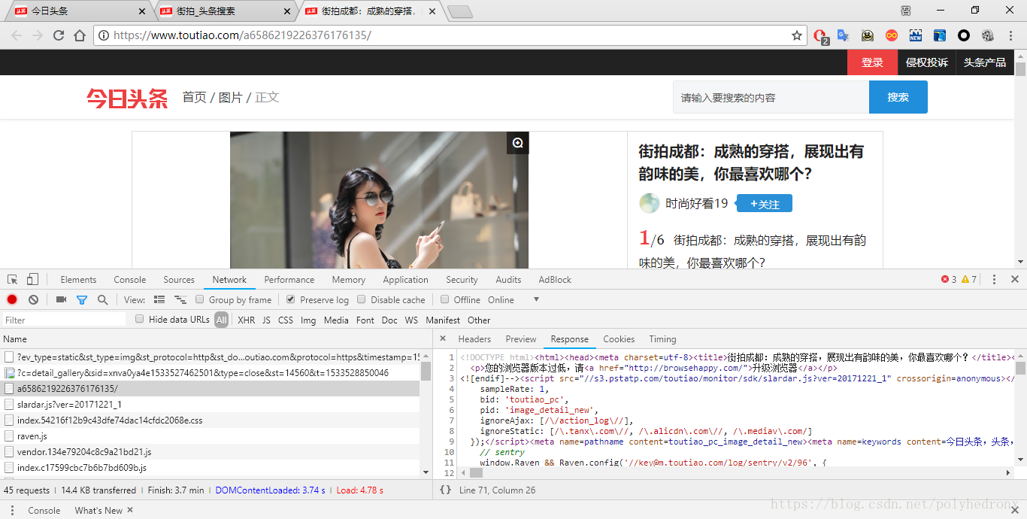Screen dimensions: 1027x519
Task: Open console drawer menu dots
Action: 12,510
